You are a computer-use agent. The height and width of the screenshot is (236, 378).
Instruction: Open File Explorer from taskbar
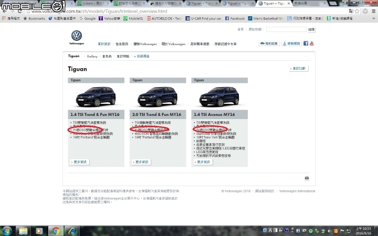click(x=23, y=231)
